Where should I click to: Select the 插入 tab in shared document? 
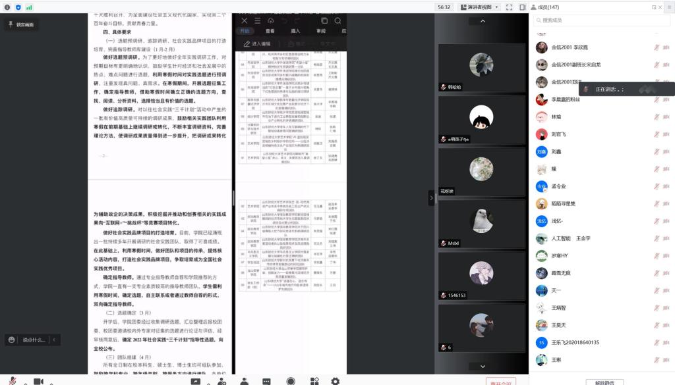(295, 31)
